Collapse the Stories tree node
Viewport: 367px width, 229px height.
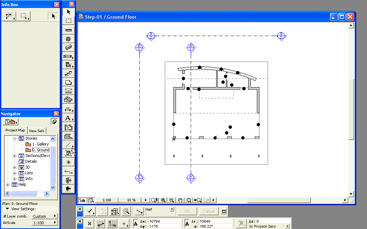pyautogui.click(x=15, y=138)
